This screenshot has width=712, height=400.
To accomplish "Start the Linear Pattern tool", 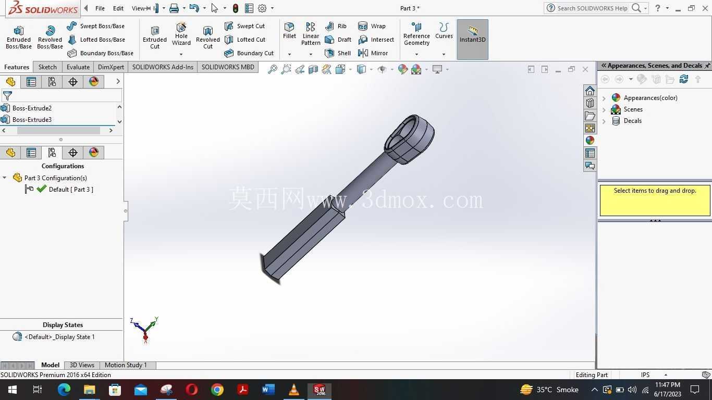I will point(311,34).
